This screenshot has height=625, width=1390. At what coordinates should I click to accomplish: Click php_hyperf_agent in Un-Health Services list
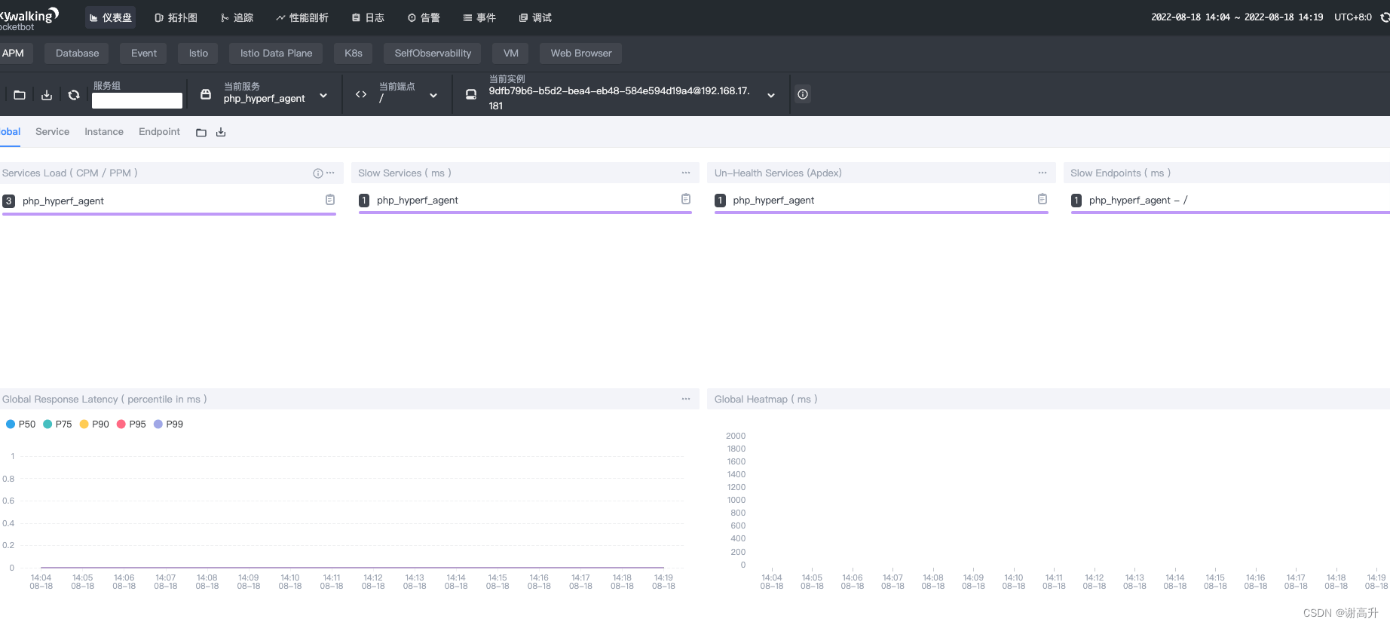[x=773, y=200]
